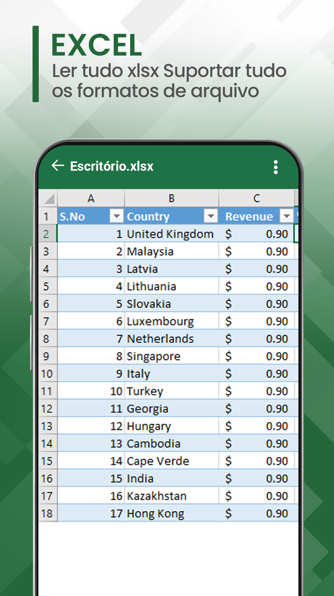The image size is (334, 596).
Task: Select the Lithuania cell
Action: (x=172, y=286)
